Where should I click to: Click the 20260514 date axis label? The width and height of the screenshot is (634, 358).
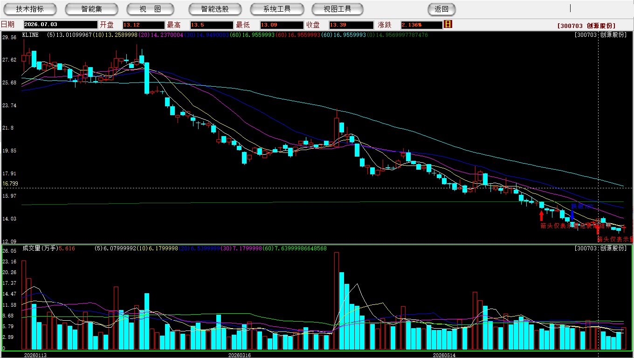444,355
